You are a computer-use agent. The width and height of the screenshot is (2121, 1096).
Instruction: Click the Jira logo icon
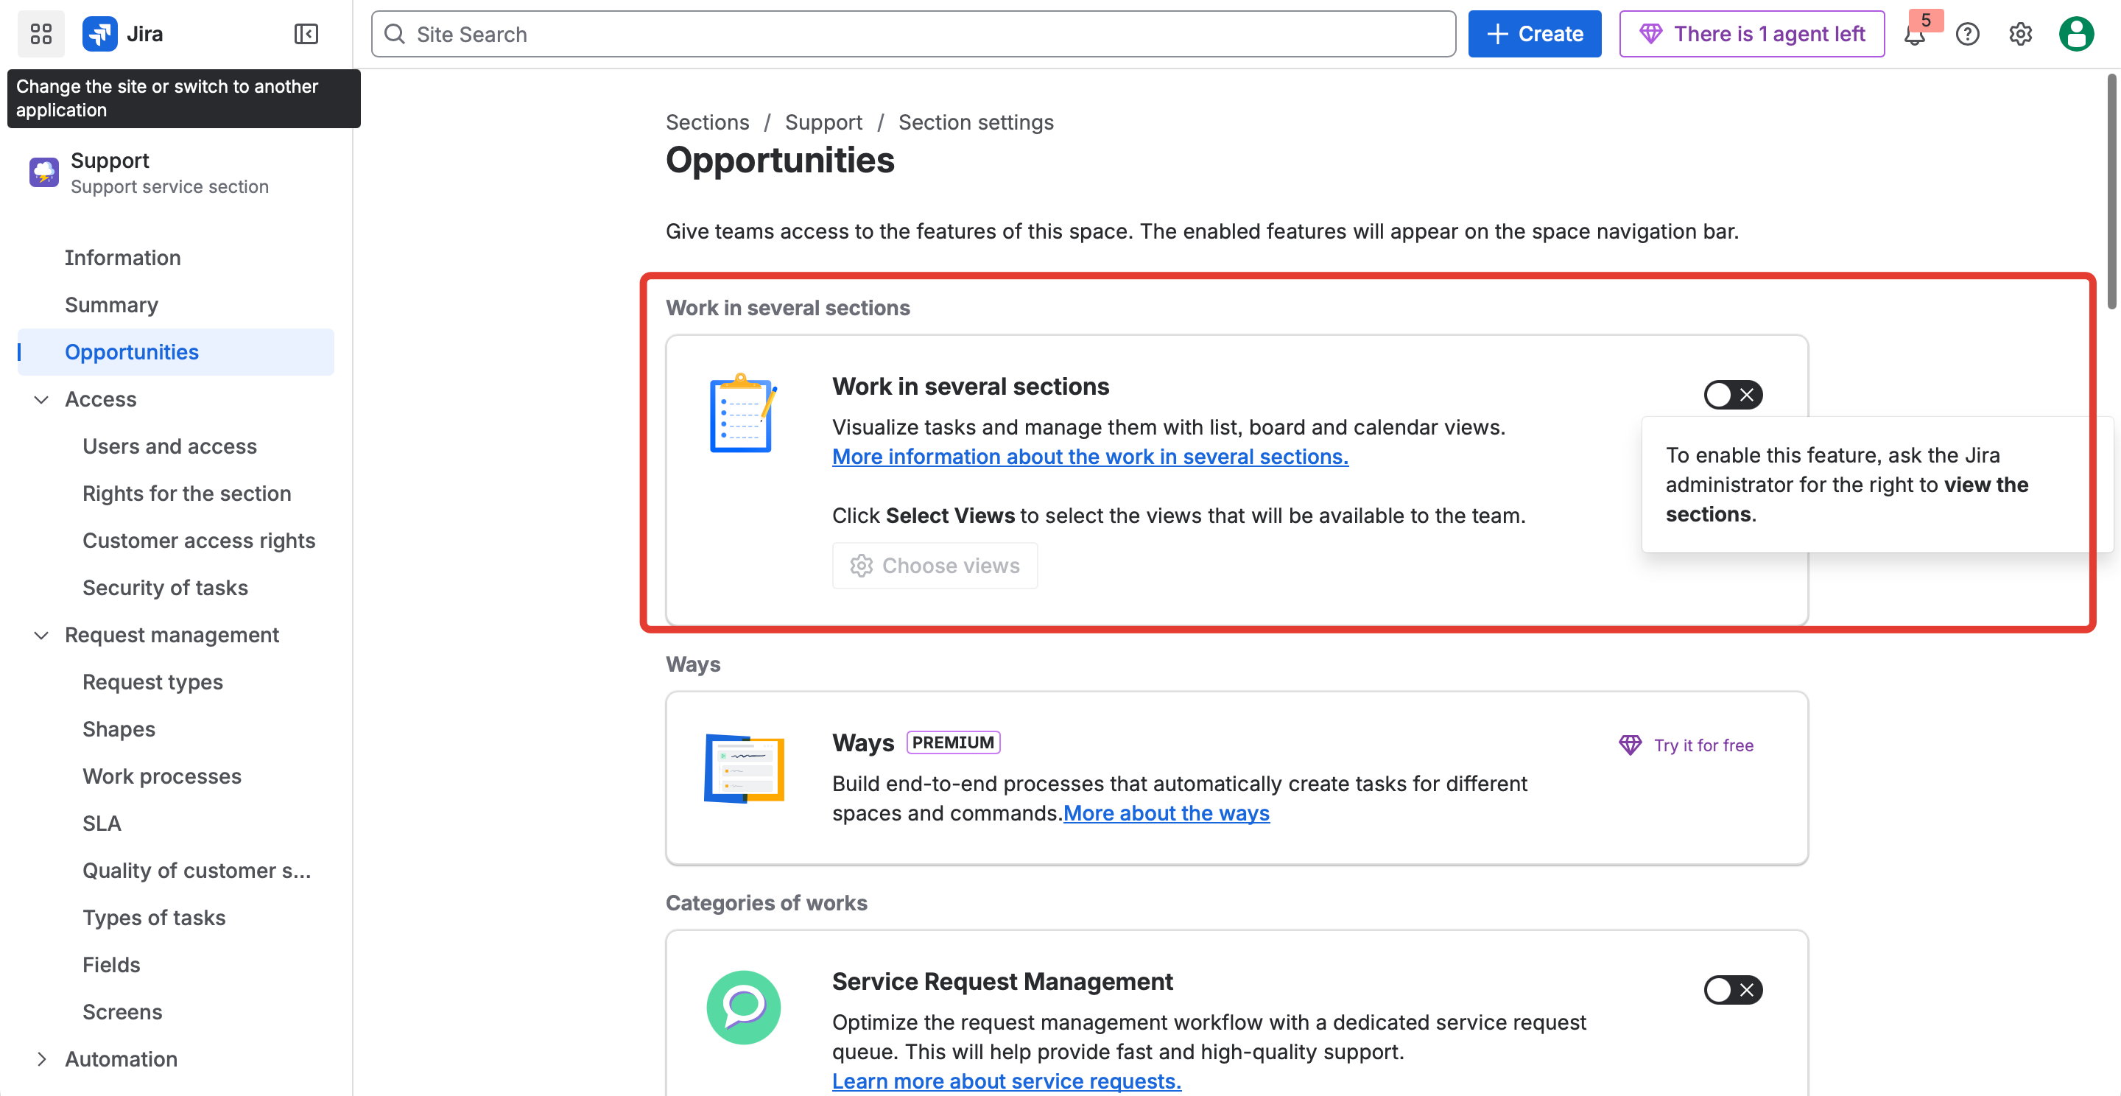click(99, 33)
